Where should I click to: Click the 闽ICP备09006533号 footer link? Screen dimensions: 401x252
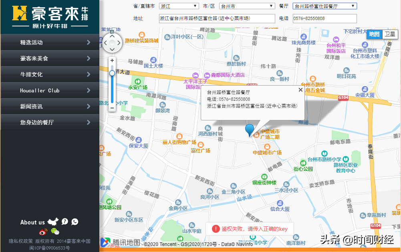click(x=50, y=248)
